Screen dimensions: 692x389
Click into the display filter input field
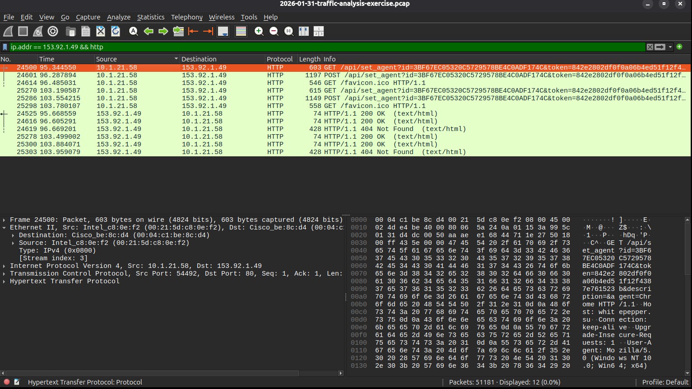coord(327,47)
